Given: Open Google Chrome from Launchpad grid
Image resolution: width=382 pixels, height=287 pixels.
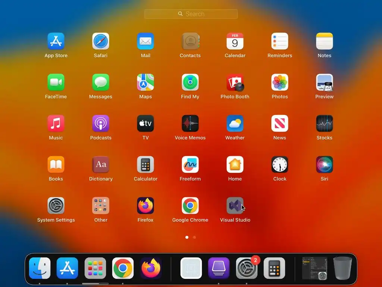Looking at the screenshot, I should (190, 206).
